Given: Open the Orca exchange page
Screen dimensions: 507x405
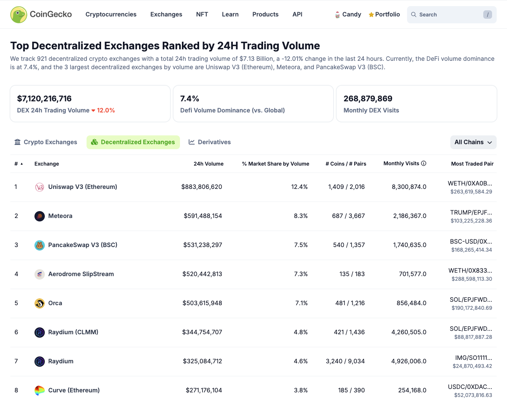Looking at the screenshot, I should coord(55,303).
